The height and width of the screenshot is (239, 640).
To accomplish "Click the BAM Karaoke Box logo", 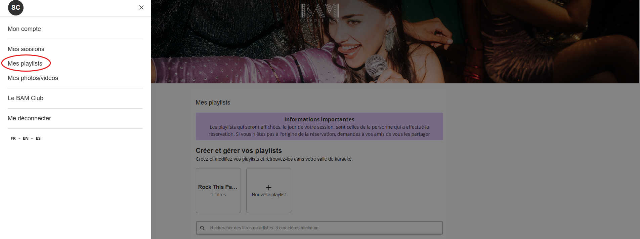I will coord(319,13).
